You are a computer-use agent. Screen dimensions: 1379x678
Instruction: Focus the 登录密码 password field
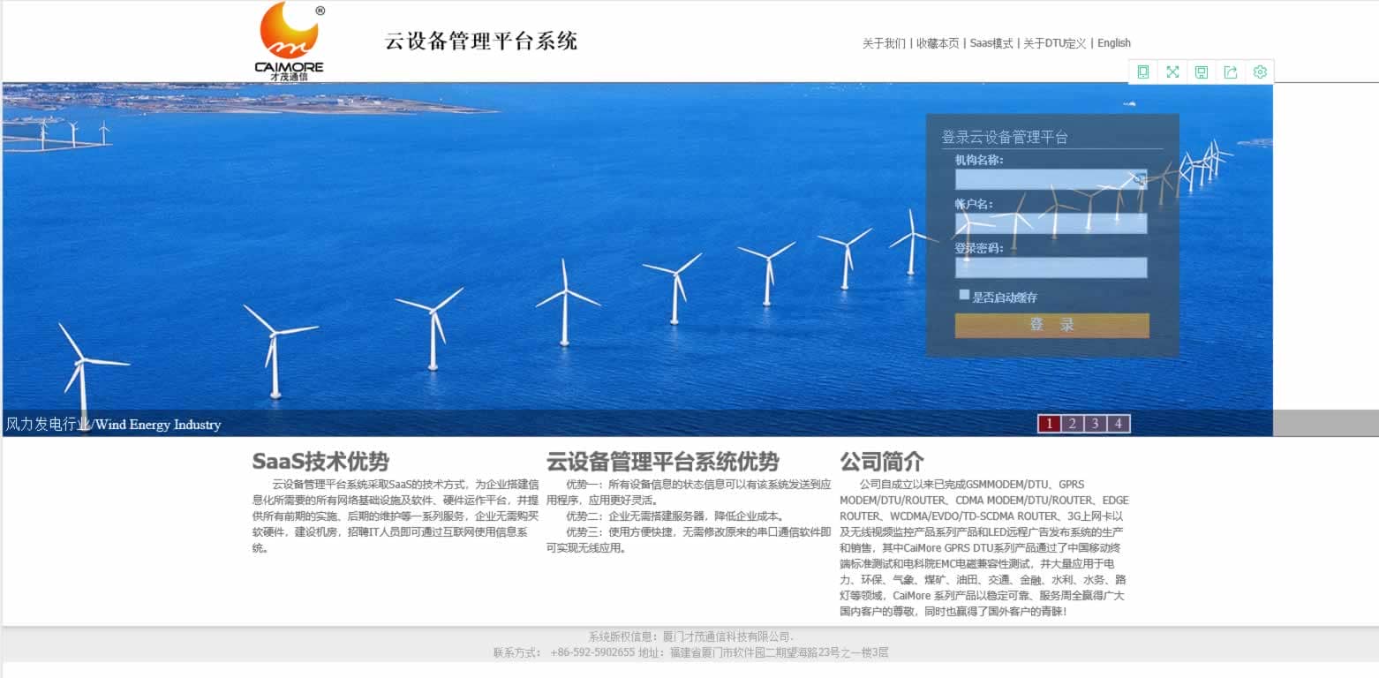(1051, 267)
